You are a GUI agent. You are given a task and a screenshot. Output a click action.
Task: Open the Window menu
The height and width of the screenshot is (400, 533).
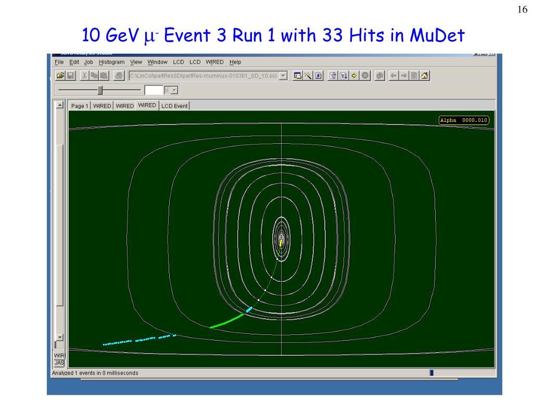[x=157, y=62]
